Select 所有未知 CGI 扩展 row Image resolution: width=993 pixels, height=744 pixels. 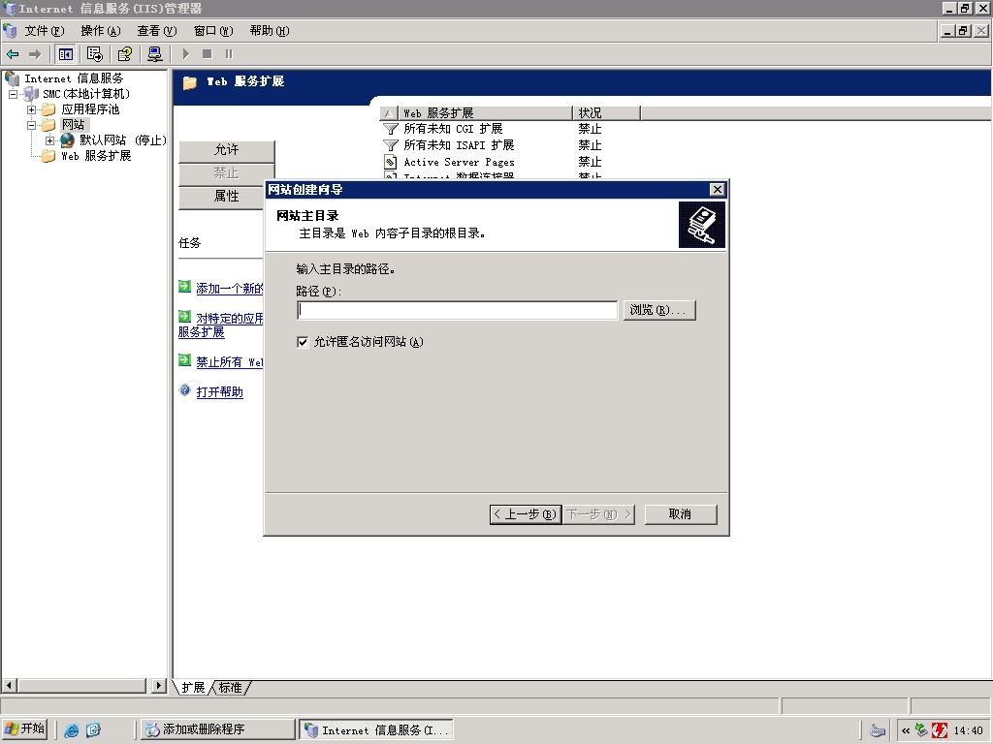coord(453,129)
